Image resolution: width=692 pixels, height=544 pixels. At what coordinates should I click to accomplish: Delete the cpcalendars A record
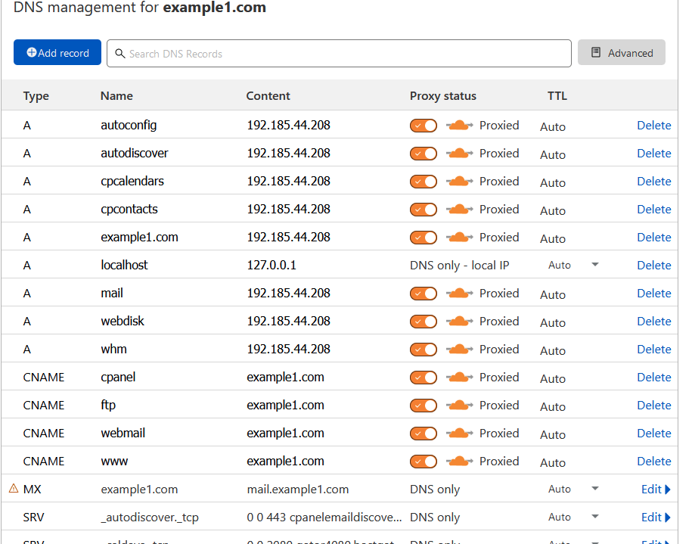pyautogui.click(x=653, y=182)
